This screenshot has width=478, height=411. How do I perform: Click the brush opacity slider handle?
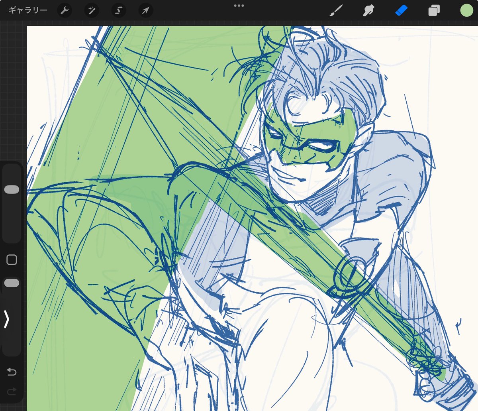point(12,283)
